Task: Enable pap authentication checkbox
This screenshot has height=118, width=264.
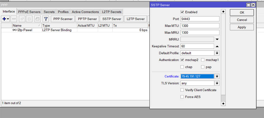Action: [203, 67]
